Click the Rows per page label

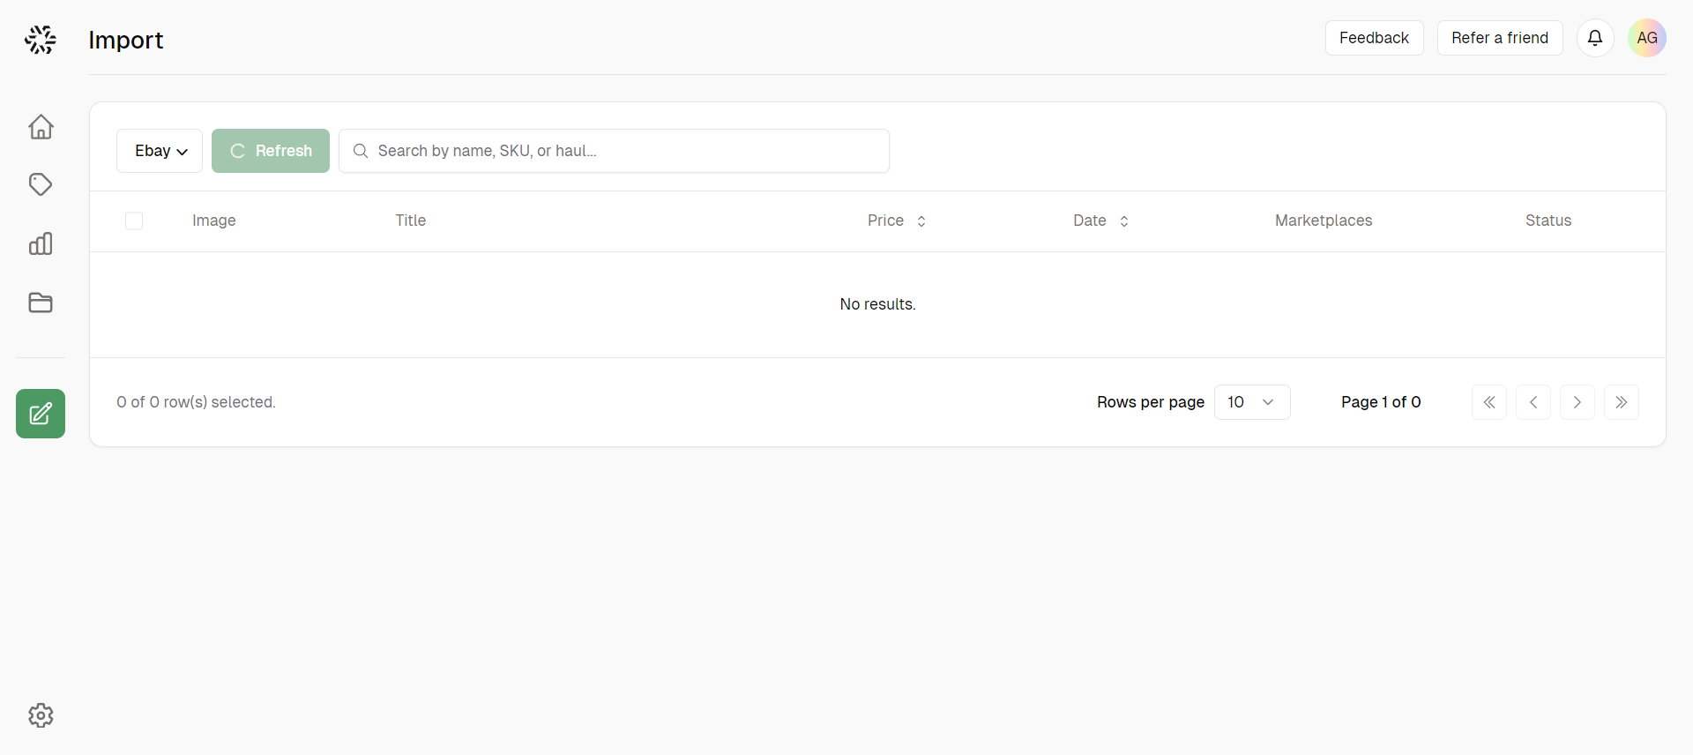pyautogui.click(x=1151, y=402)
